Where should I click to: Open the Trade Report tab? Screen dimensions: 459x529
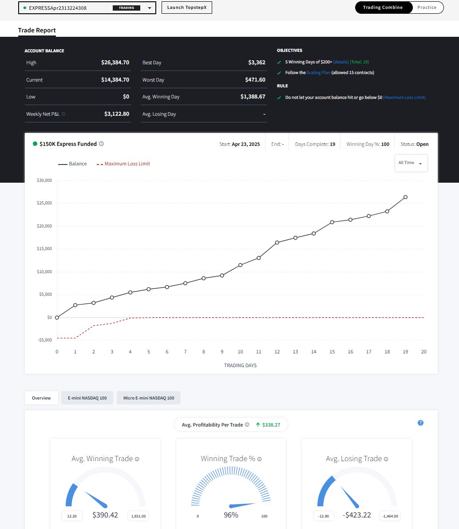(37, 30)
